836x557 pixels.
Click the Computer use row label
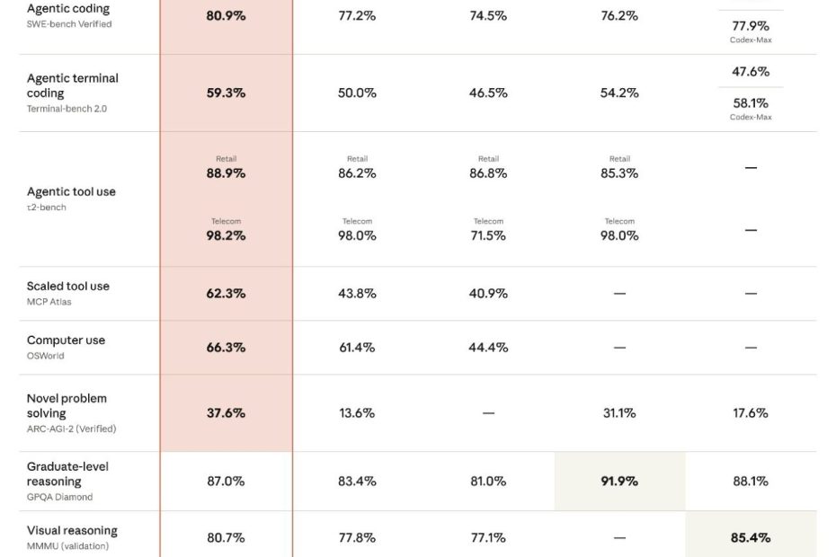[66, 340]
